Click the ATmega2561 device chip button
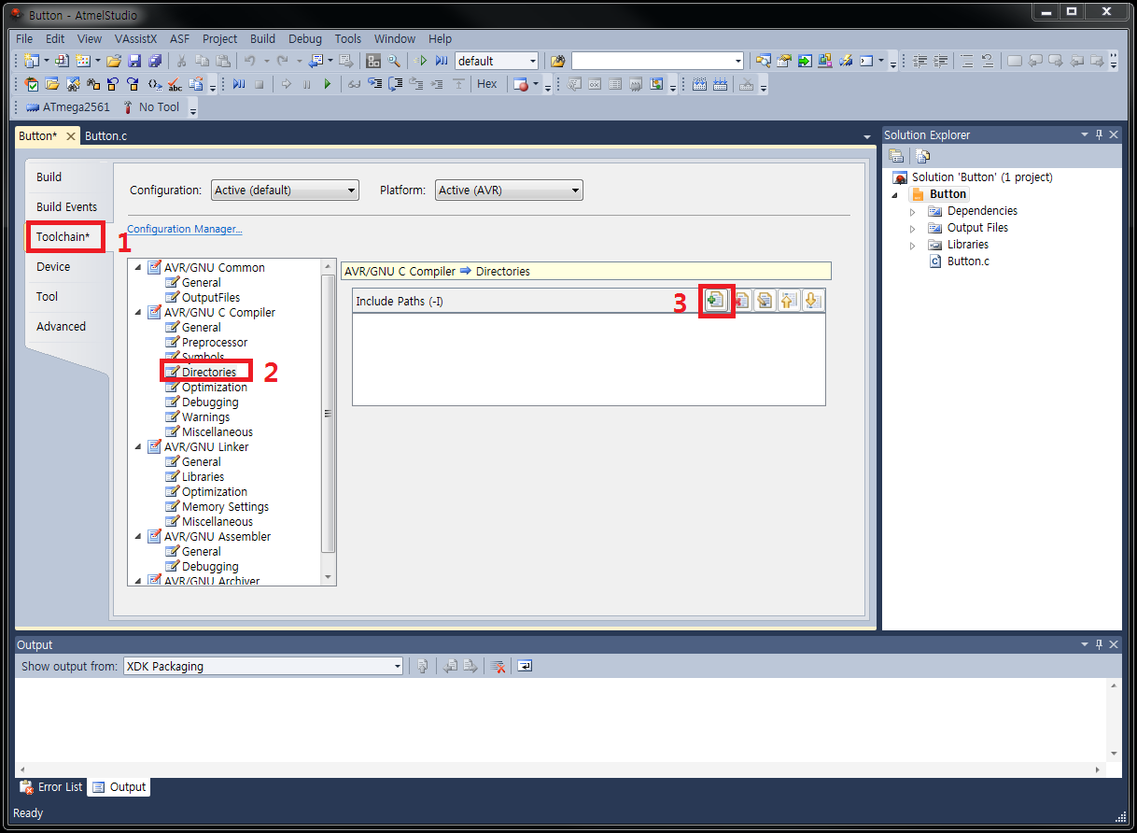This screenshot has width=1137, height=833. pyautogui.click(x=68, y=107)
